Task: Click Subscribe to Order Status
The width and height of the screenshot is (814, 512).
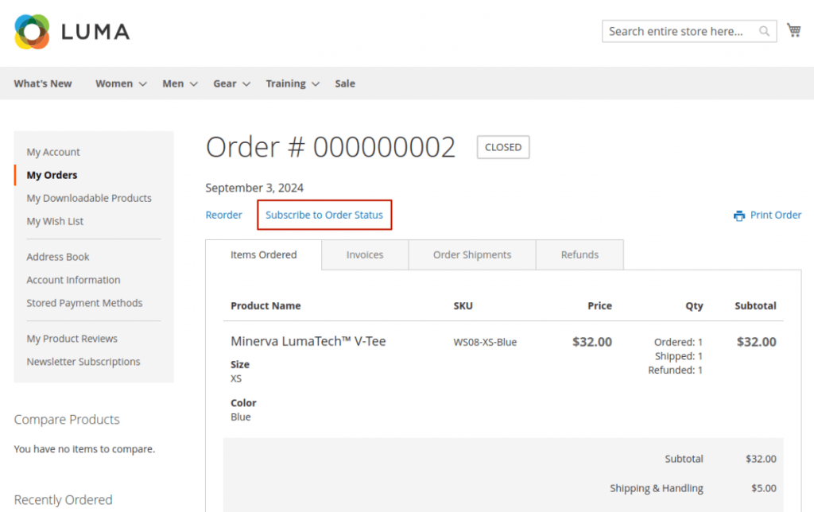Action: point(324,215)
